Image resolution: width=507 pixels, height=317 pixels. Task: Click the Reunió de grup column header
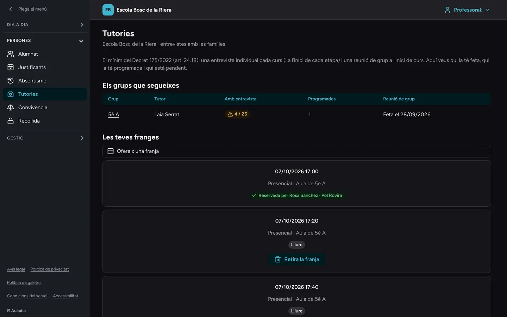(x=399, y=99)
